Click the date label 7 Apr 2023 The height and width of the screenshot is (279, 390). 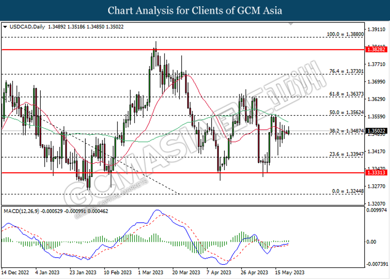pos(219,272)
